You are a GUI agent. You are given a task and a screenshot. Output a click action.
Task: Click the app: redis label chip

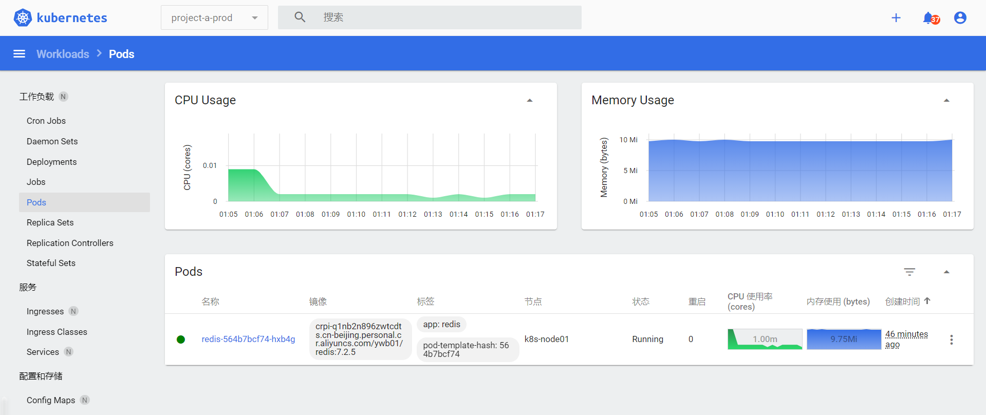(x=441, y=325)
